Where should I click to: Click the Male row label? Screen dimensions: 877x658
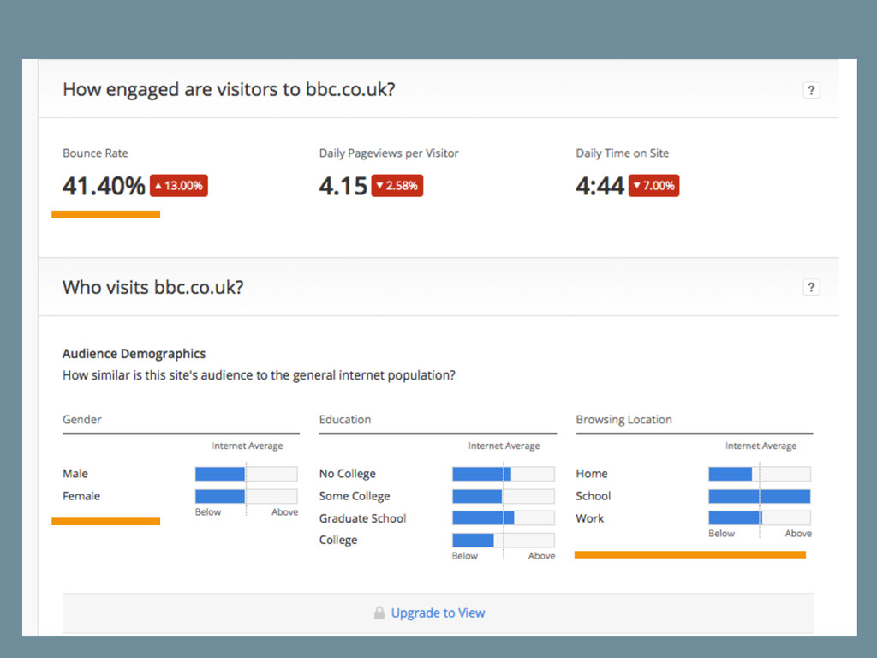click(75, 473)
